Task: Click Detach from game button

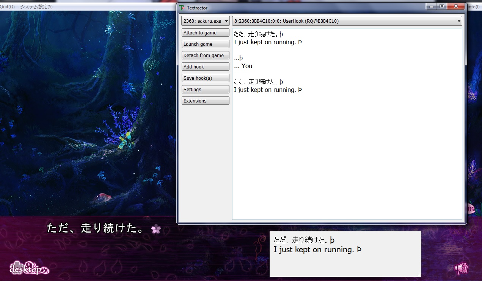Action: point(205,56)
